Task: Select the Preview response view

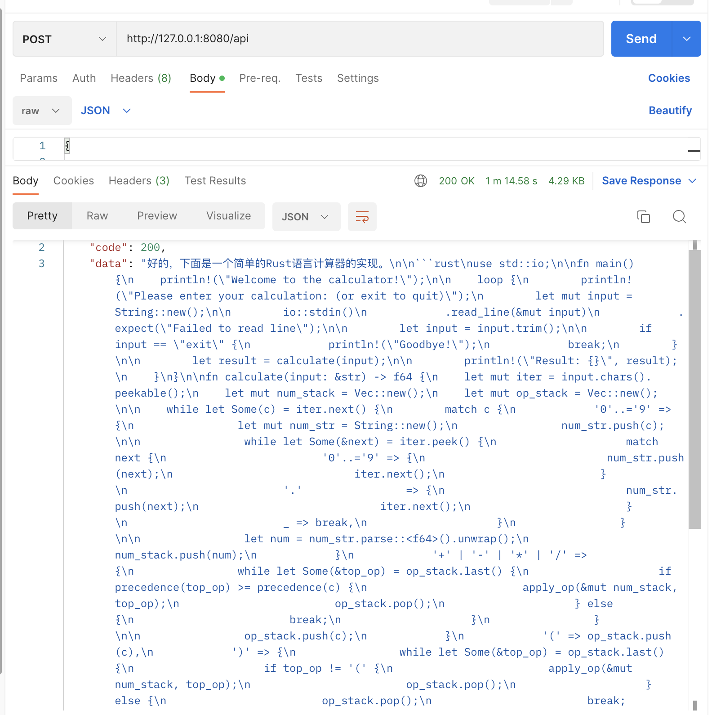Action: 157,216
